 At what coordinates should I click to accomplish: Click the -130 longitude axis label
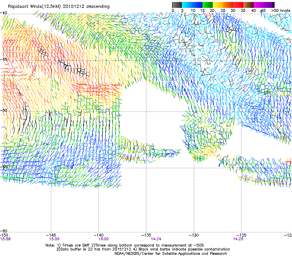(194, 235)
